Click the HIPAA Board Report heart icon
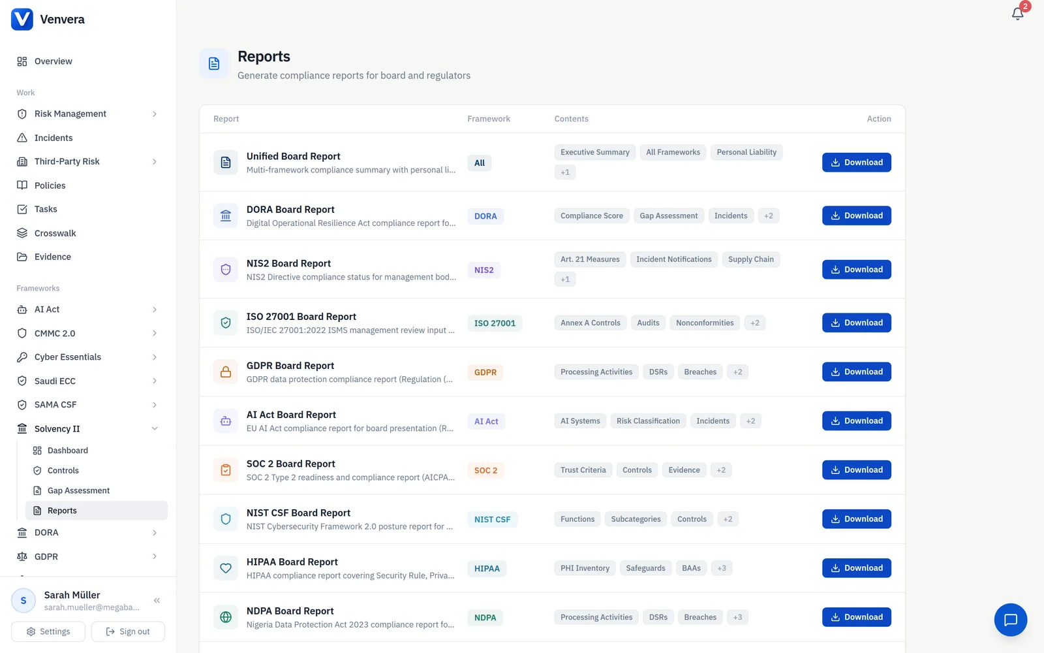Image resolution: width=1044 pixels, height=653 pixels. coord(226,568)
